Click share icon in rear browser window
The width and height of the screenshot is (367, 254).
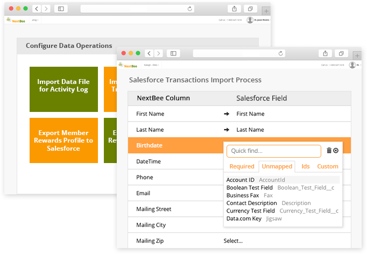coord(234,9)
